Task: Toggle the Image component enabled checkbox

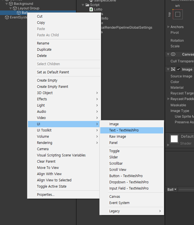Action: click(x=178, y=69)
